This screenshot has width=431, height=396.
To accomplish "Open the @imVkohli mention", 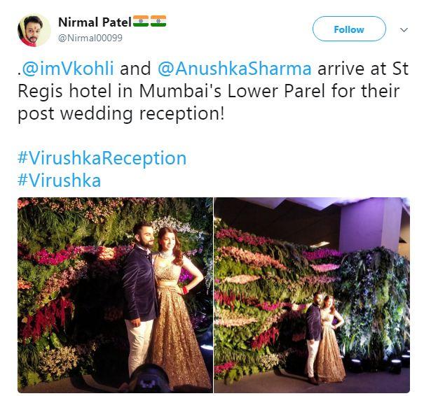I will coord(68,69).
